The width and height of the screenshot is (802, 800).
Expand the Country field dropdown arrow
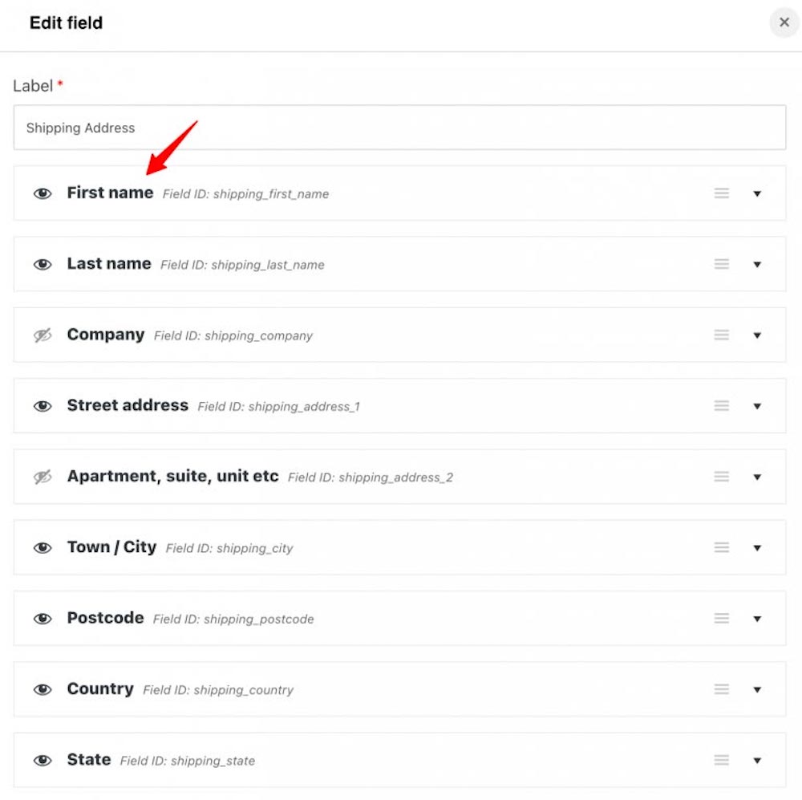[757, 690]
